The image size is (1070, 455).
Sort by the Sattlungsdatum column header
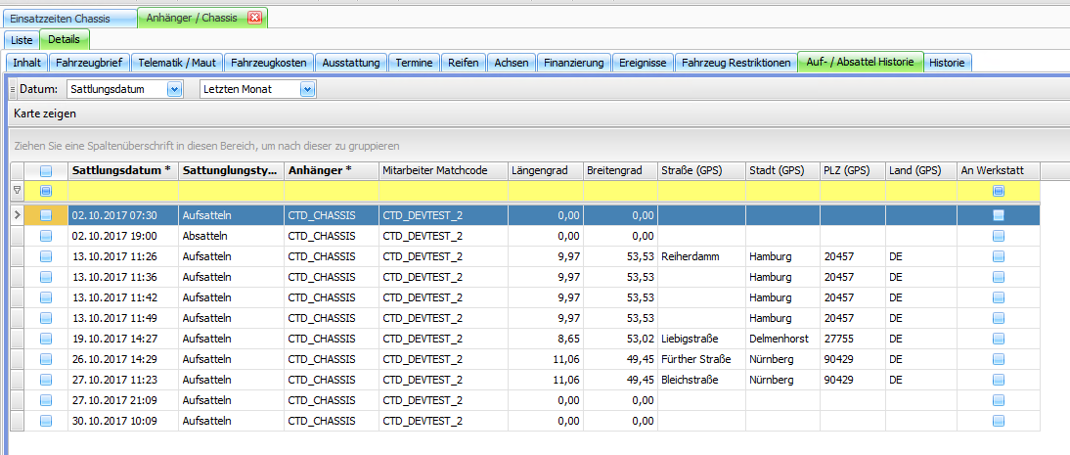122,170
